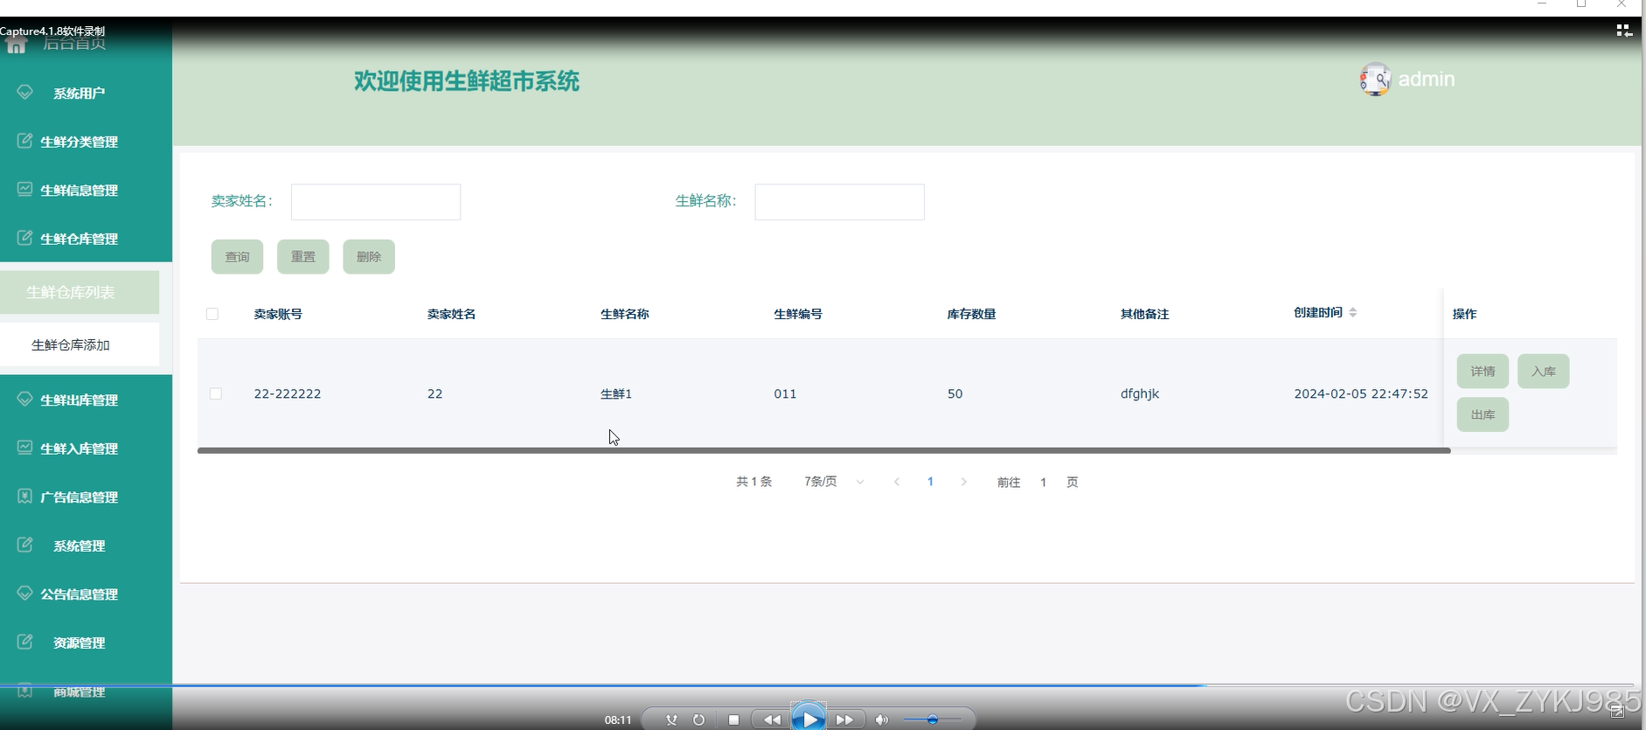This screenshot has width=1646, height=730.
Task: Click the 生鲜信息管理 chart icon
Action: [x=24, y=189]
